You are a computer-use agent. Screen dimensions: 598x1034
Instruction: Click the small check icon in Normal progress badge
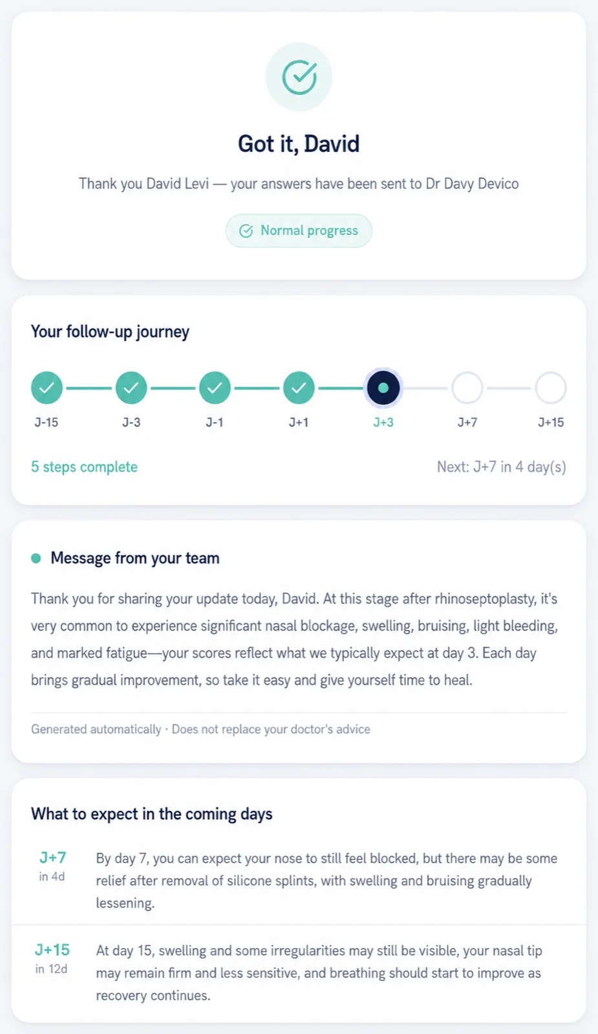[x=246, y=231]
